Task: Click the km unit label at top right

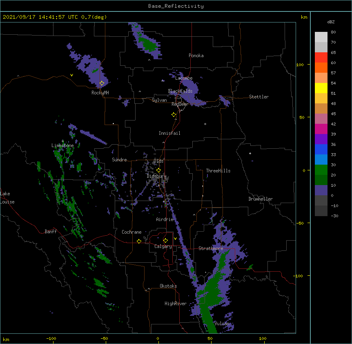Action: point(304,17)
